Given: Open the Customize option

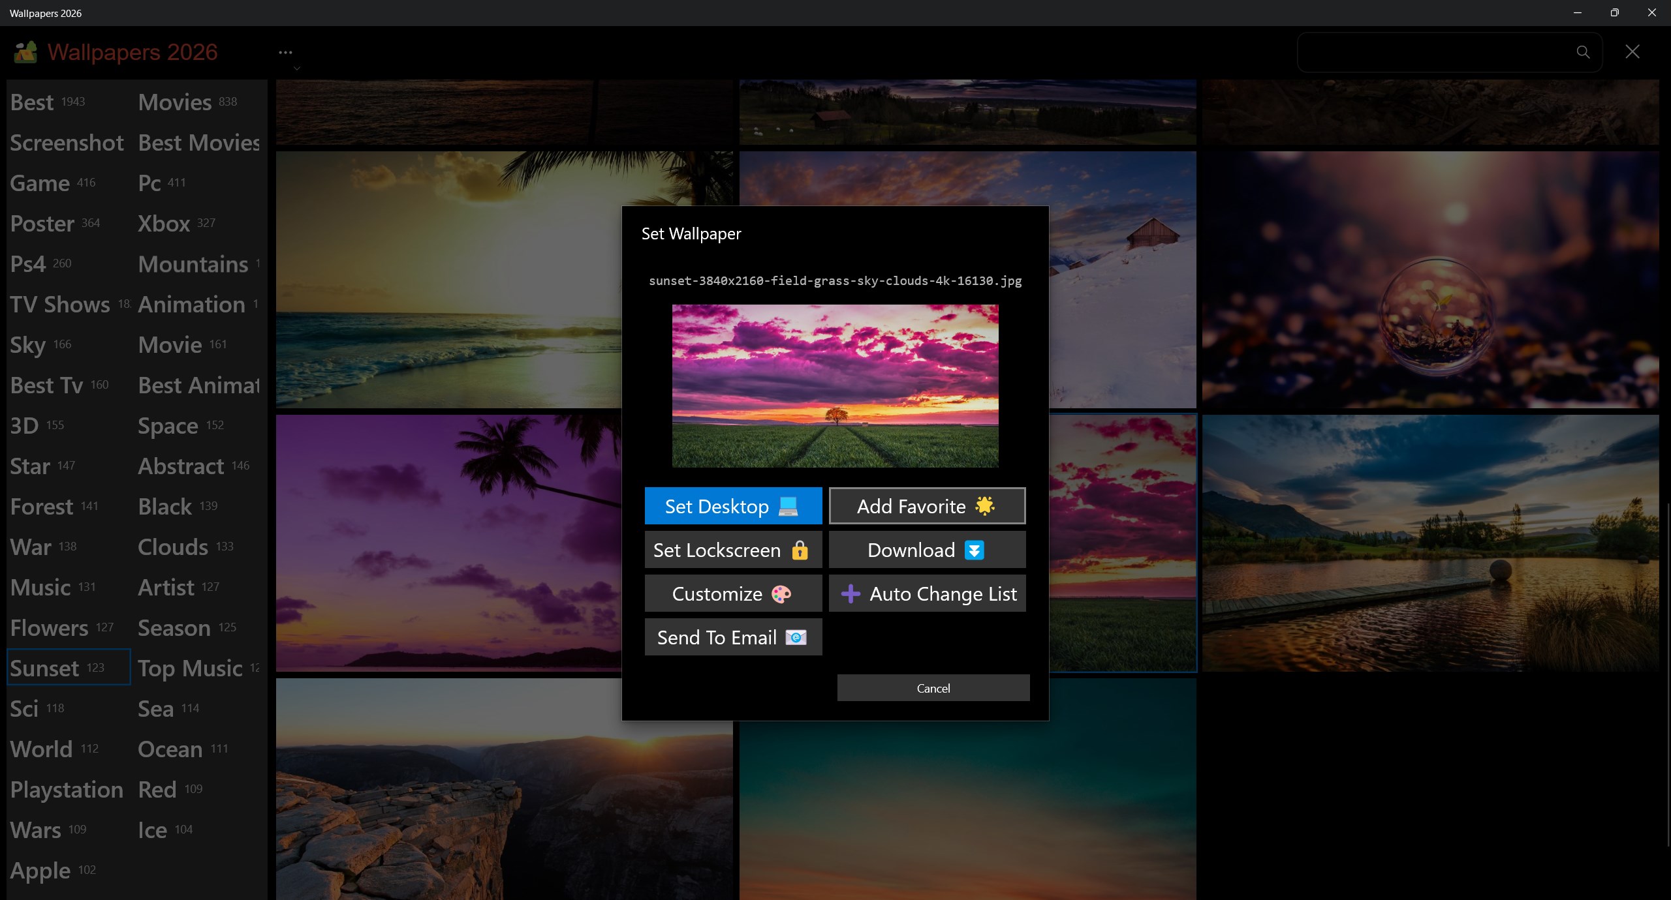Looking at the screenshot, I should 733,593.
